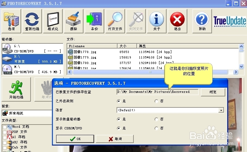Image resolution: width=247 pixels, height=152 pixels.
Task: Set 之外在类别 to 否
Action: point(156,101)
